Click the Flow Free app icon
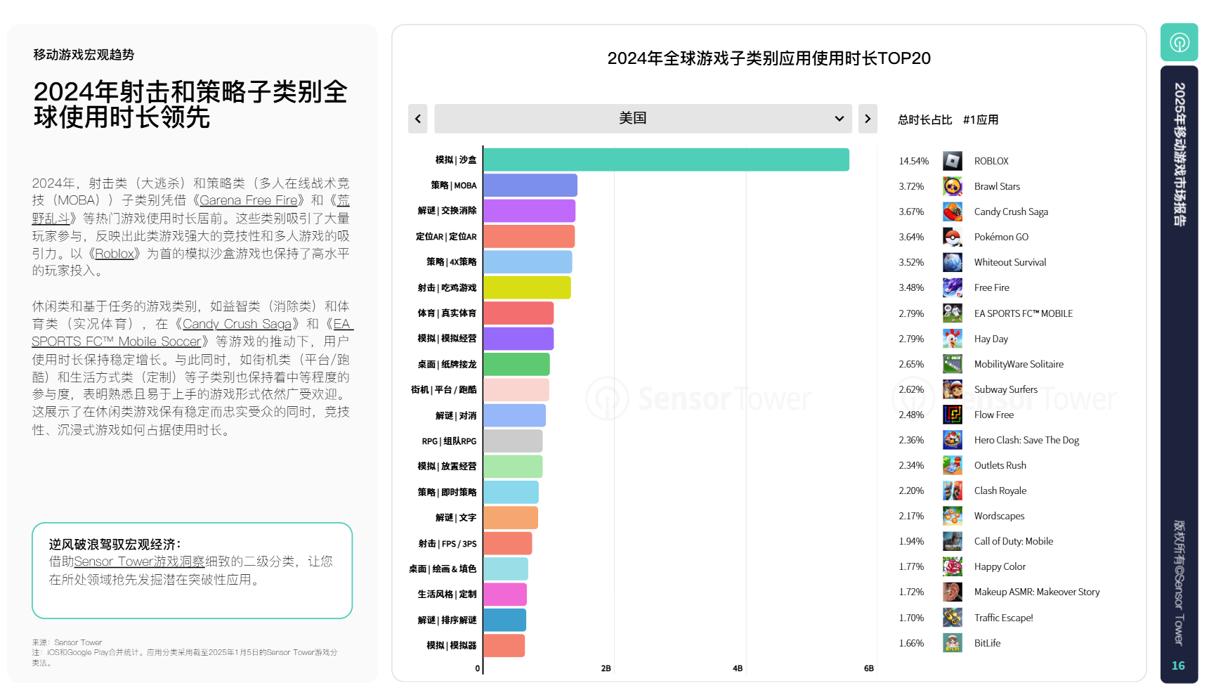This screenshot has width=1209, height=695. (952, 415)
